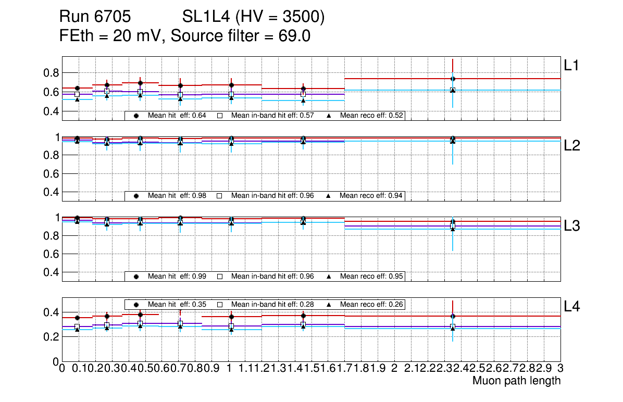Click the triangle legend marker in L4 panel
The width and height of the screenshot is (623, 402).
329,304
